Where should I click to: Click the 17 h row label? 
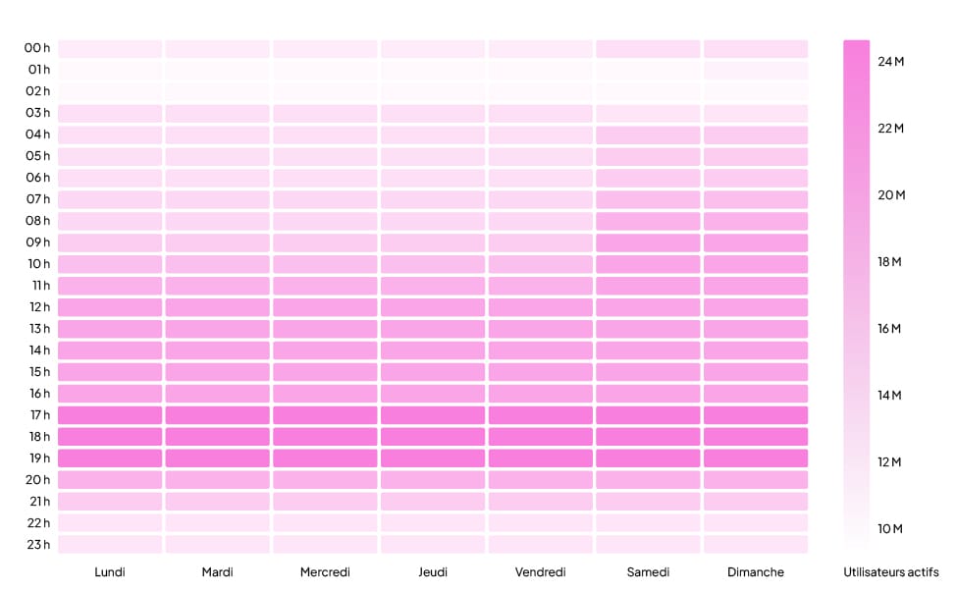click(39, 415)
